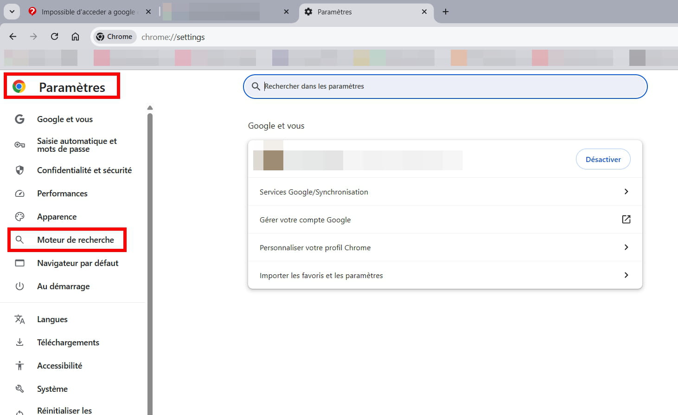Viewport: 678px width, 415px height.
Task: Click the palette icon for Apparence
Action: tap(19, 217)
